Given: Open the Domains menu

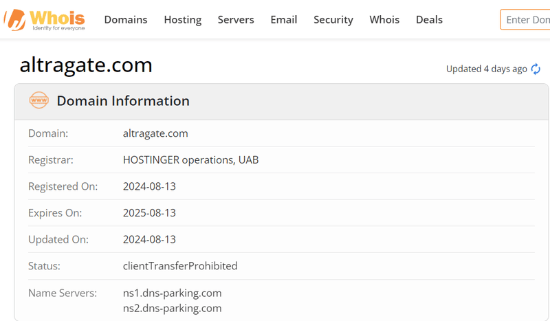Looking at the screenshot, I should tap(126, 20).
